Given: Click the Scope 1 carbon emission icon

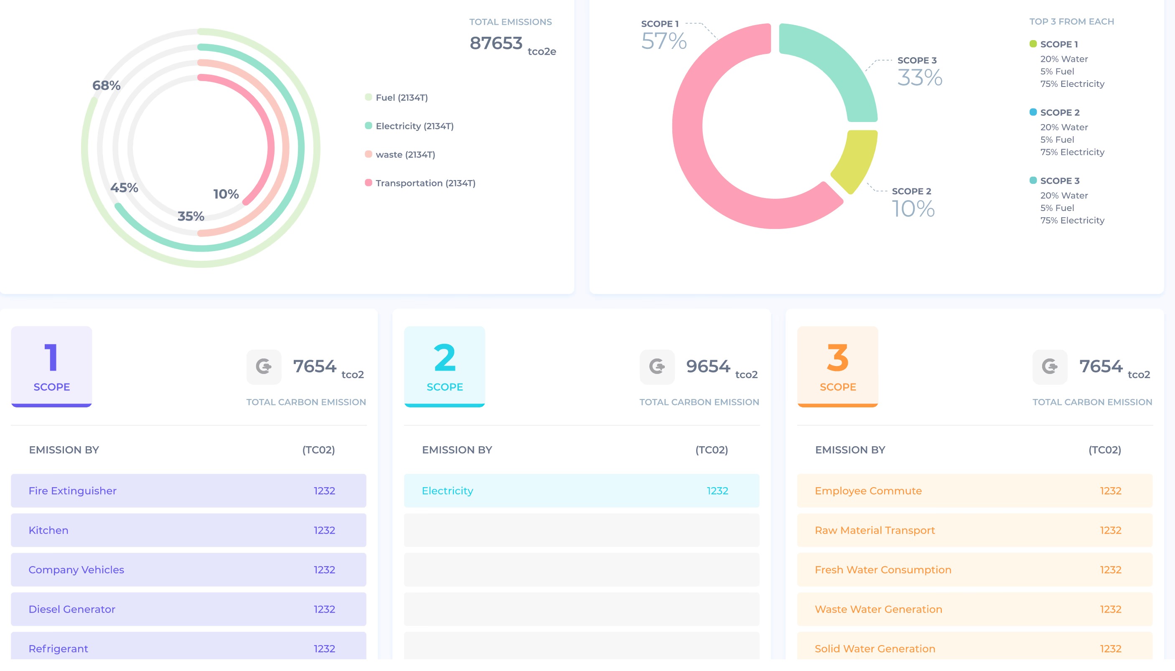Looking at the screenshot, I should click(x=264, y=367).
